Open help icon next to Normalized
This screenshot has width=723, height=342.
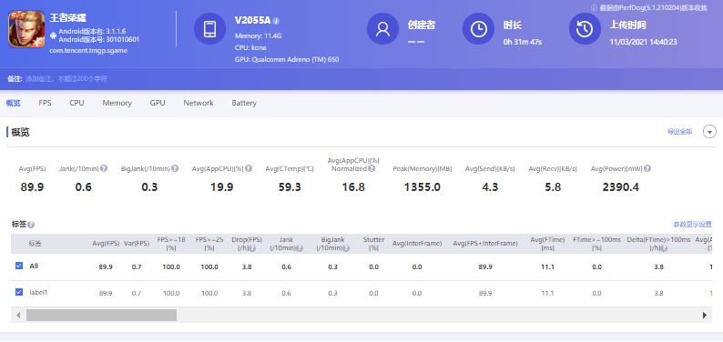[372, 168]
